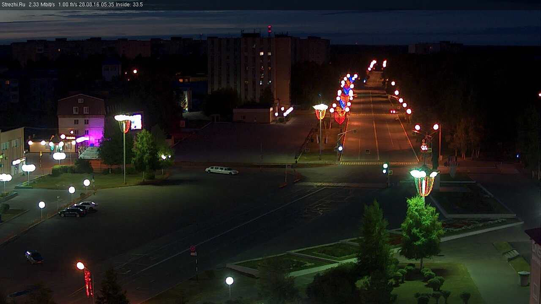Click the "05:35" time stamp
This screenshot has width=541, height=304.
point(108,5)
